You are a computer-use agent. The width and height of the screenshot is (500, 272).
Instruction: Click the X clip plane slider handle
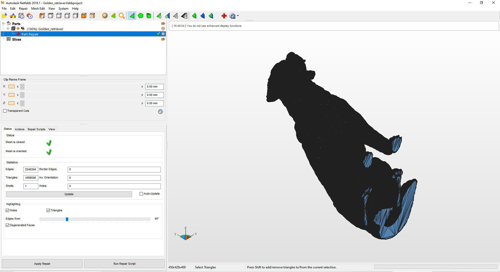tap(22, 86)
